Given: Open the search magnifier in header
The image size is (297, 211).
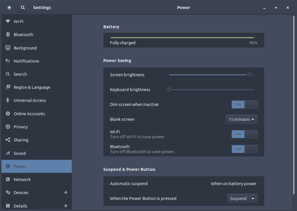Looking at the screenshot, I should [23, 7].
